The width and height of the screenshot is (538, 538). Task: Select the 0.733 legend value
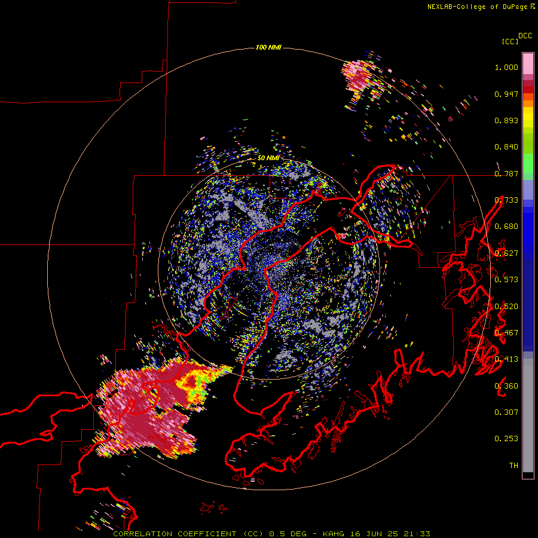click(x=506, y=200)
